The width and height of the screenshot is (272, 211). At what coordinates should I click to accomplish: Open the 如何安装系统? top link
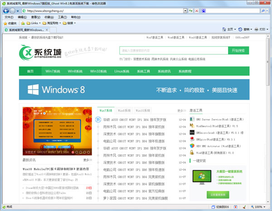point(221,38)
